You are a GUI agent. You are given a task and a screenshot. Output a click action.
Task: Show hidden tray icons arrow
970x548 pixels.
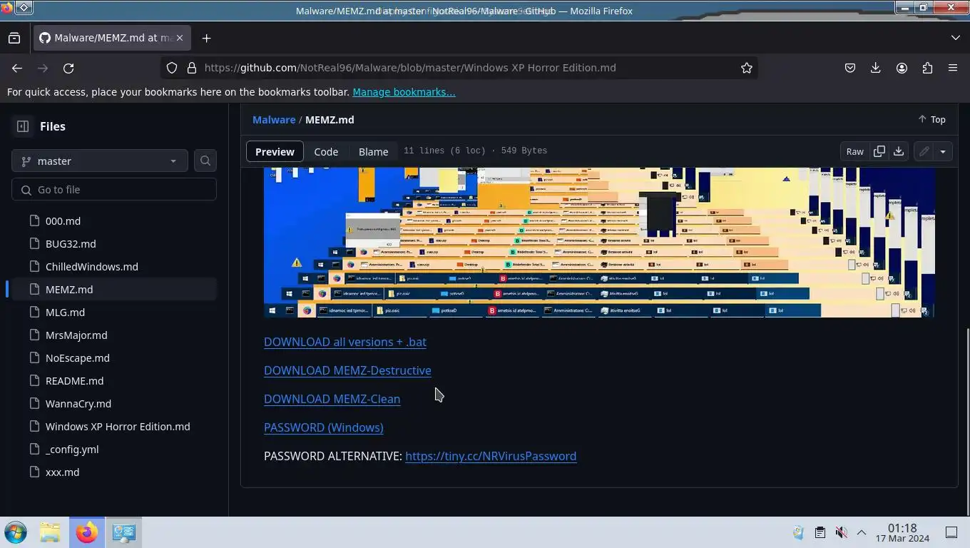(862, 532)
